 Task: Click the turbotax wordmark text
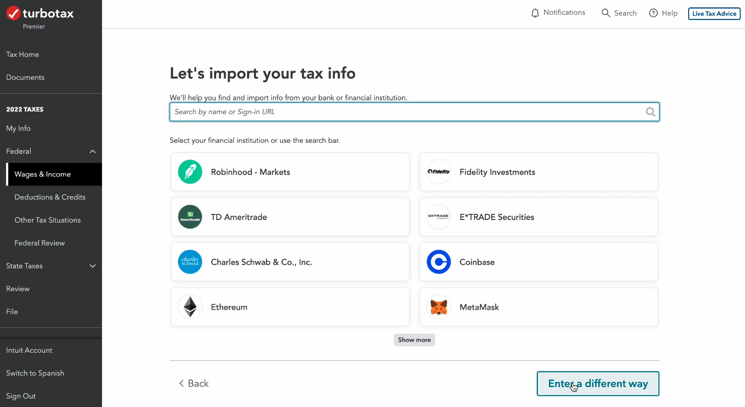point(48,13)
